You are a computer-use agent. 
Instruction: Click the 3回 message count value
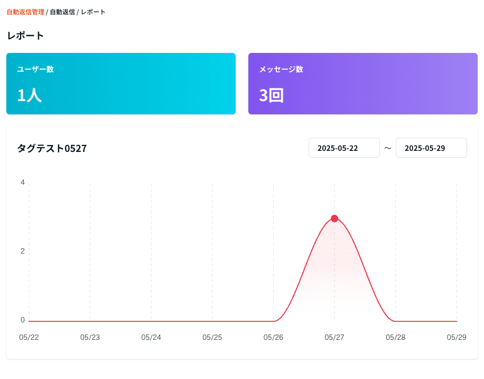pos(272,95)
